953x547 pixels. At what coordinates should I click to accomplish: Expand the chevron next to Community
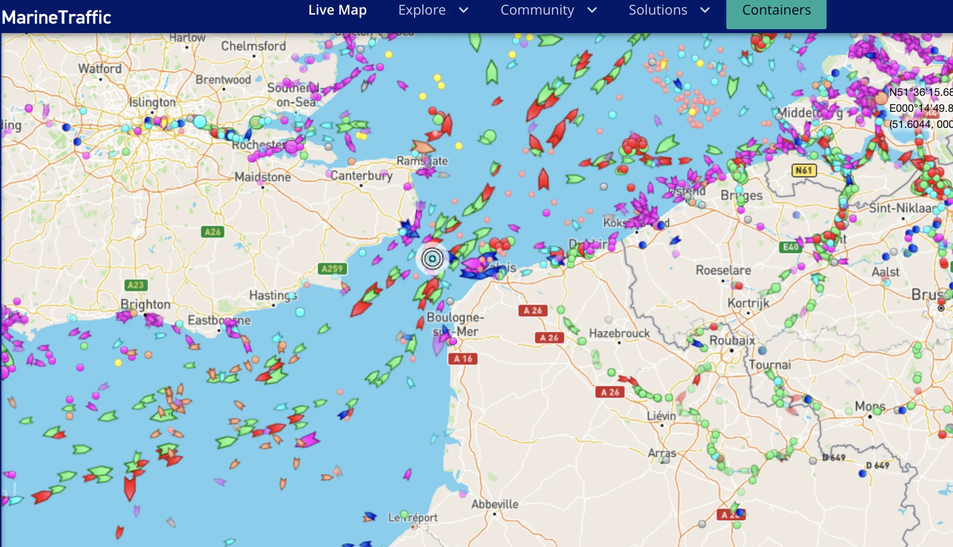click(x=592, y=10)
